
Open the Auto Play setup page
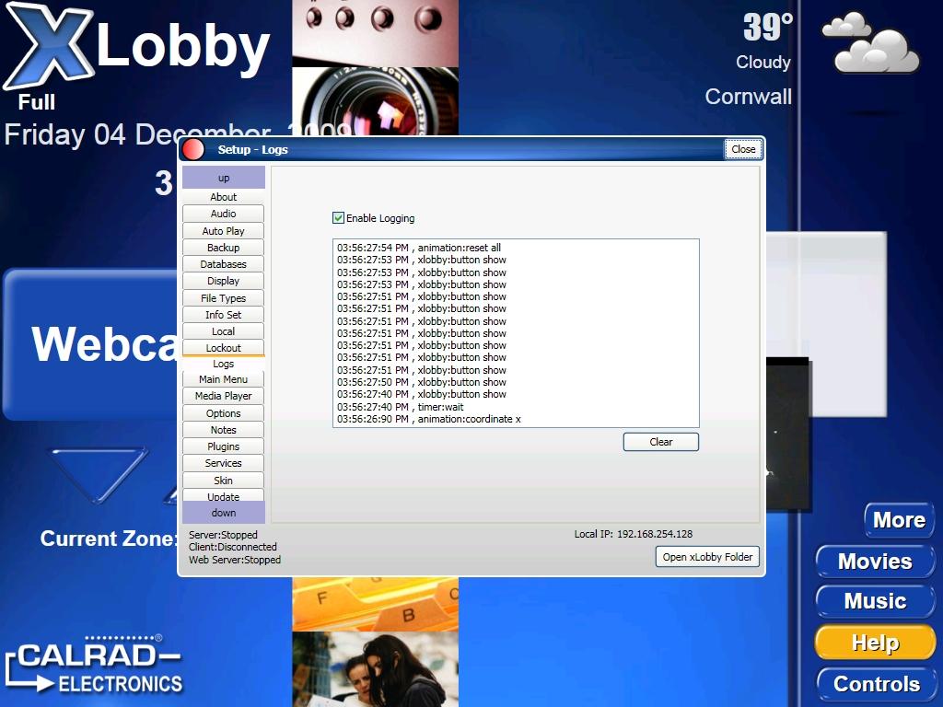[223, 230]
